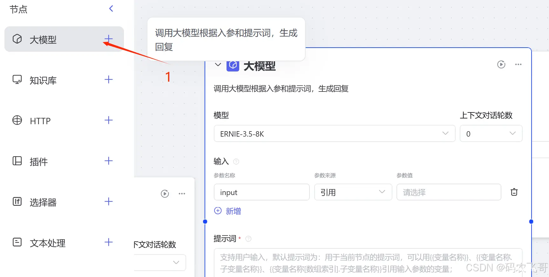The width and height of the screenshot is (549, 277).
Task: Add a 插件 node with its plus
Action: click(109, 161)
